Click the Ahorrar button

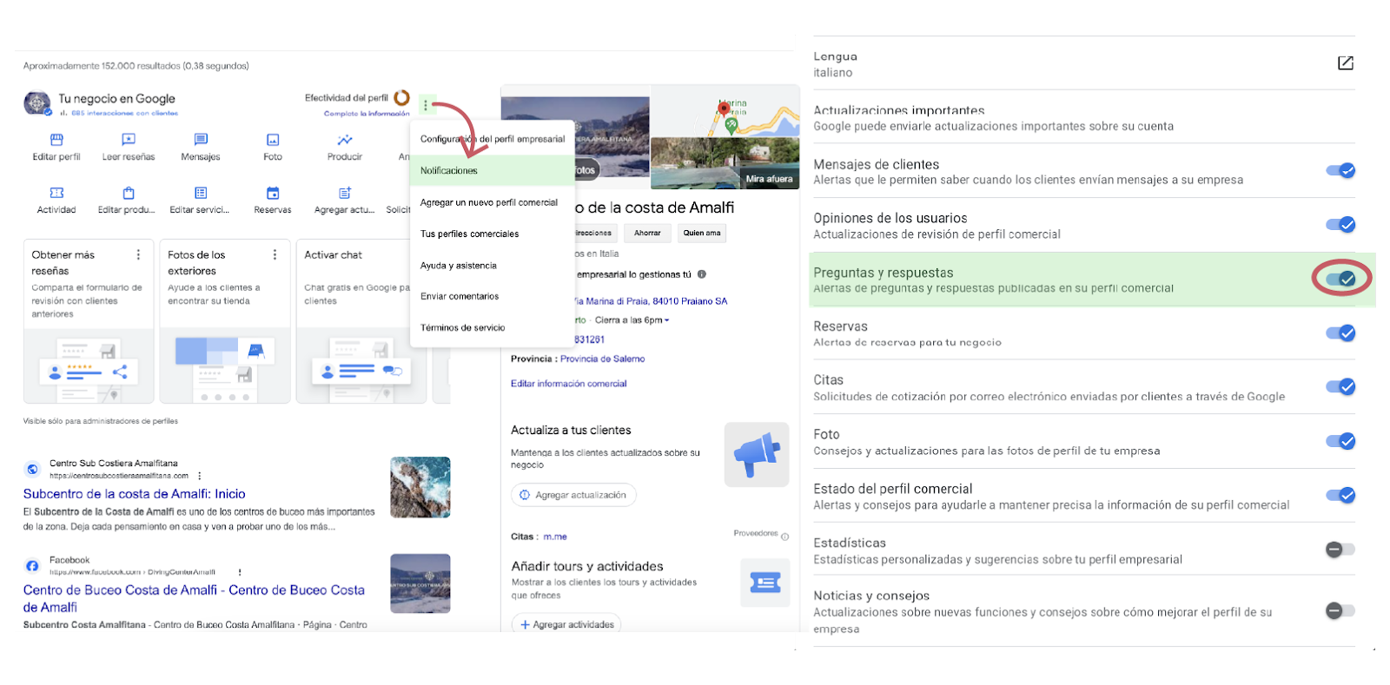(x=647, y=233)
